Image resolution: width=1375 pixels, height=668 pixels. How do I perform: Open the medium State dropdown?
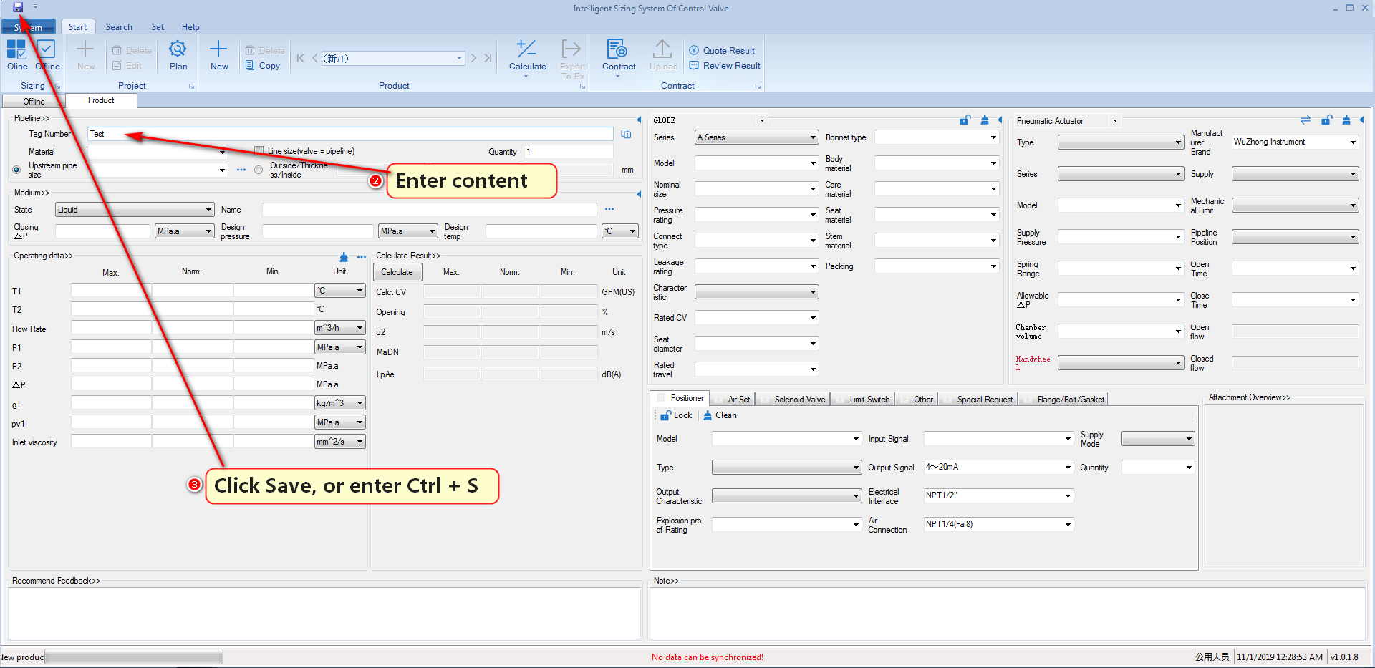point(135,210)
